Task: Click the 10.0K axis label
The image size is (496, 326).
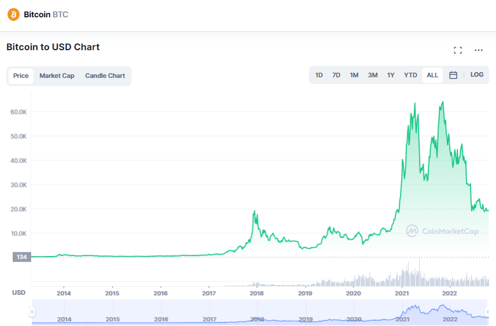Action: [18, 234]
